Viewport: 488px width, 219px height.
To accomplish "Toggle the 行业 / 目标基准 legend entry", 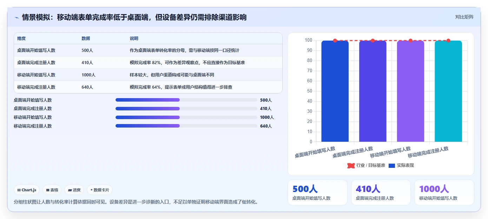I will (x=366, y=165).
